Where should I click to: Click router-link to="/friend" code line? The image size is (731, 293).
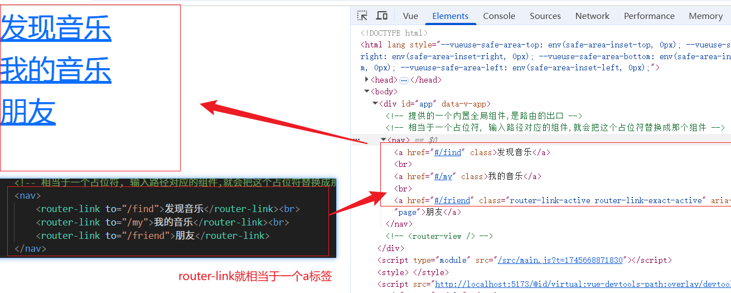(153, 236)
